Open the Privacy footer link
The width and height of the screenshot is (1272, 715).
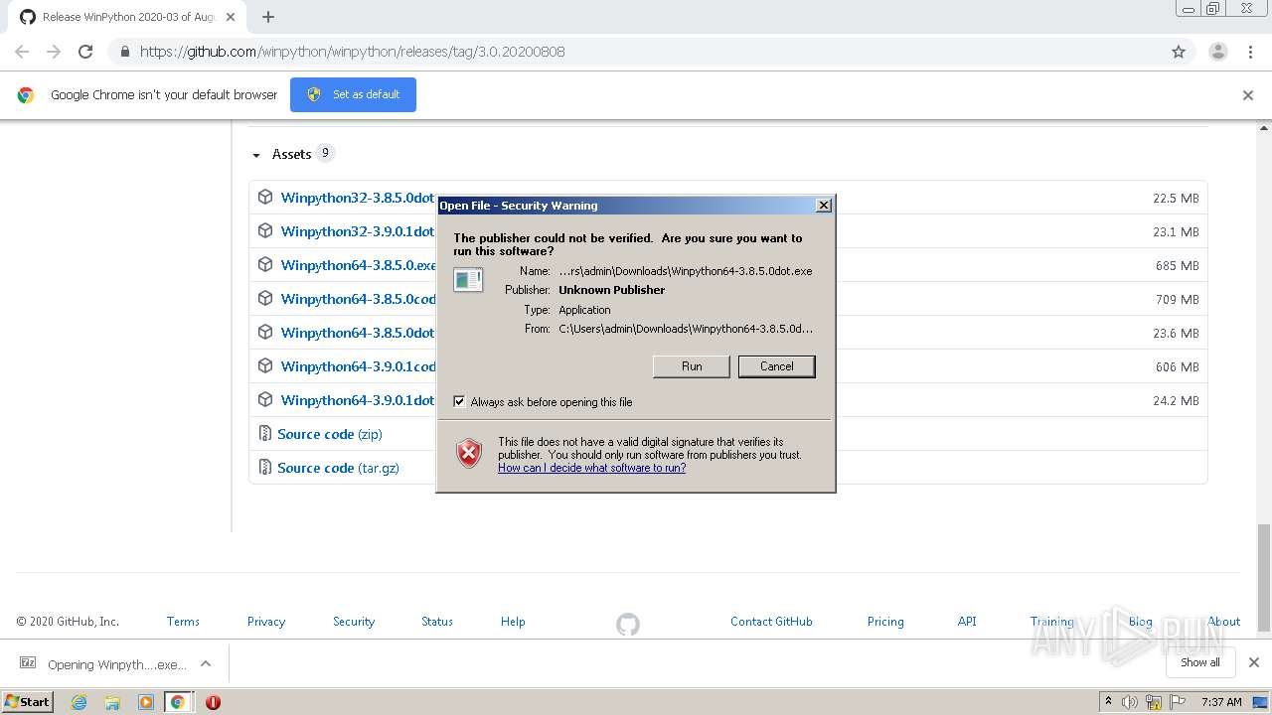click(266, 622)
